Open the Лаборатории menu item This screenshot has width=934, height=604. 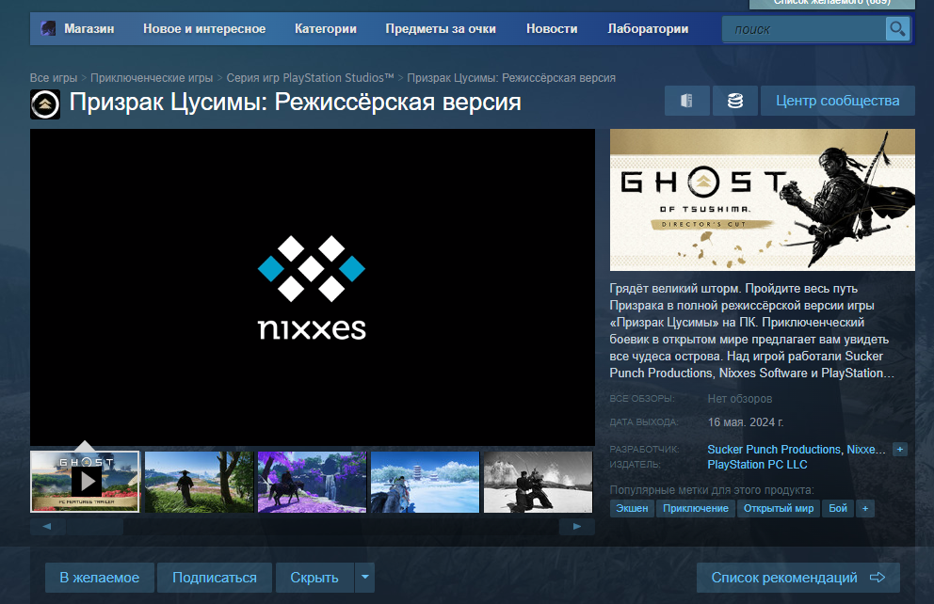648,28
